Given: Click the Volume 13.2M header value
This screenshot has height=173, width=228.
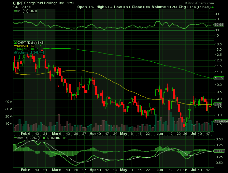Looking at the screenshot, I should pyautogui.click(x=164, y=7).
